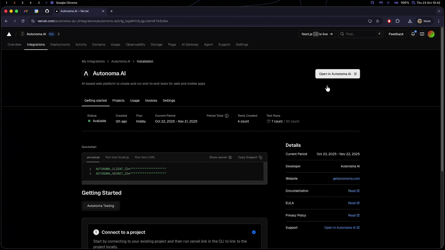Open the getautonoma.com website link
445x250 pixels.
tap(346, 178)
